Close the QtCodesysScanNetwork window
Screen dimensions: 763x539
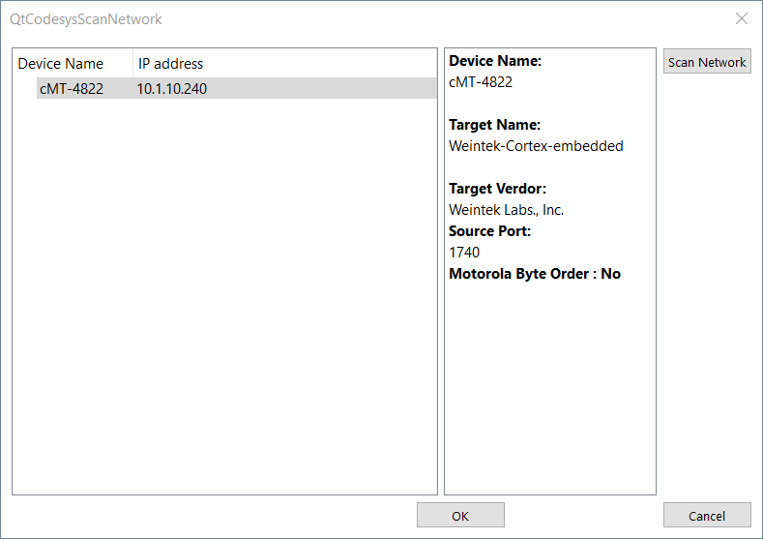coord(742,19)
